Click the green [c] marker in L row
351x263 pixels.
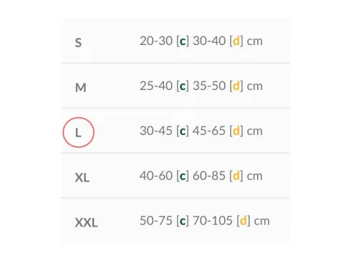click(183, 131)
